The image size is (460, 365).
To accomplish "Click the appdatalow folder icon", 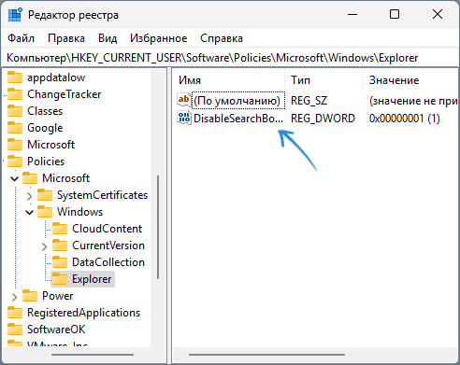I will click(15, 77).
